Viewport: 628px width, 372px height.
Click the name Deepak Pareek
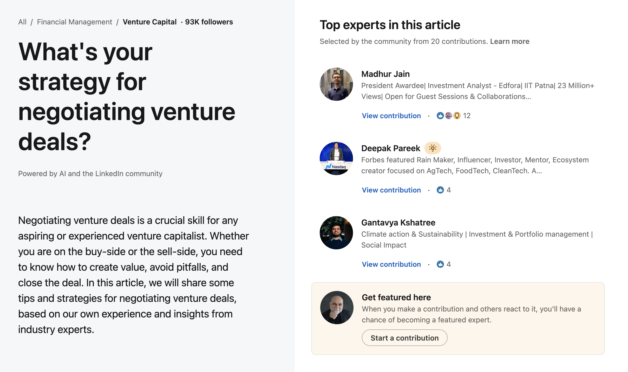coord(391,148)
